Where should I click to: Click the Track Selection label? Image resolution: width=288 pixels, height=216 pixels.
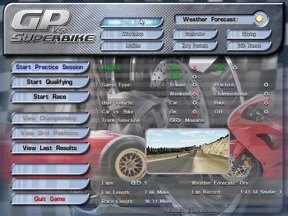[121, 121]
